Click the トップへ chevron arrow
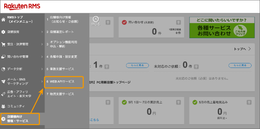260x129 pixels. click(250, 49)
